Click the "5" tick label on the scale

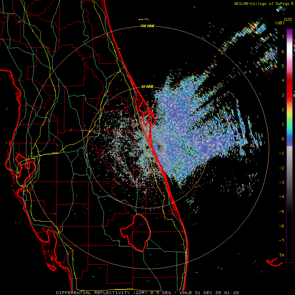[283, 66]
